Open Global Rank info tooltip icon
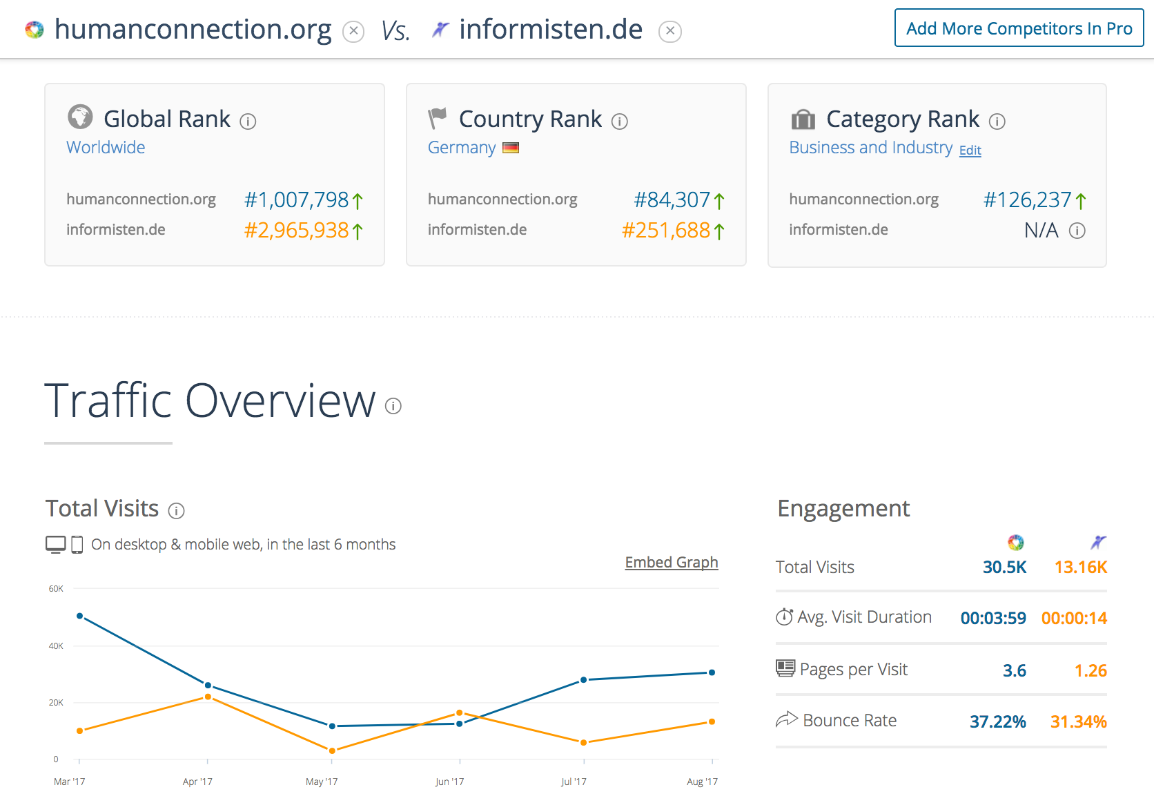 pos(248,122)
